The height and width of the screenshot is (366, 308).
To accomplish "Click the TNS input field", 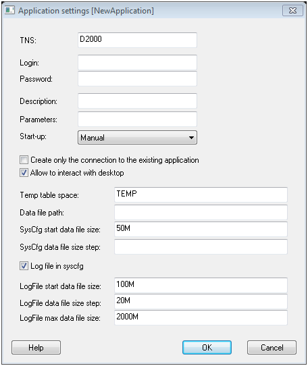I will click(137, 40).
